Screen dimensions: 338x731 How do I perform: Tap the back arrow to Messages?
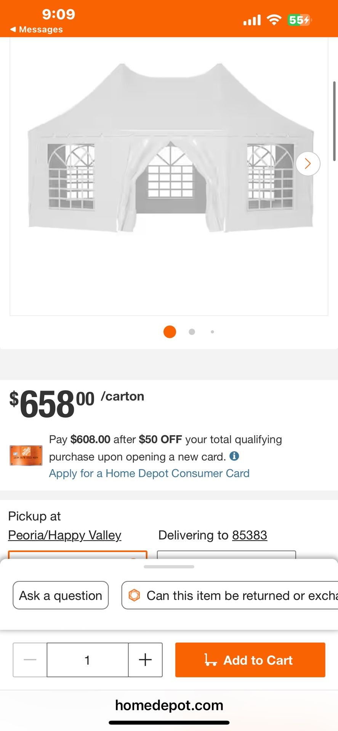coord(13,29)
